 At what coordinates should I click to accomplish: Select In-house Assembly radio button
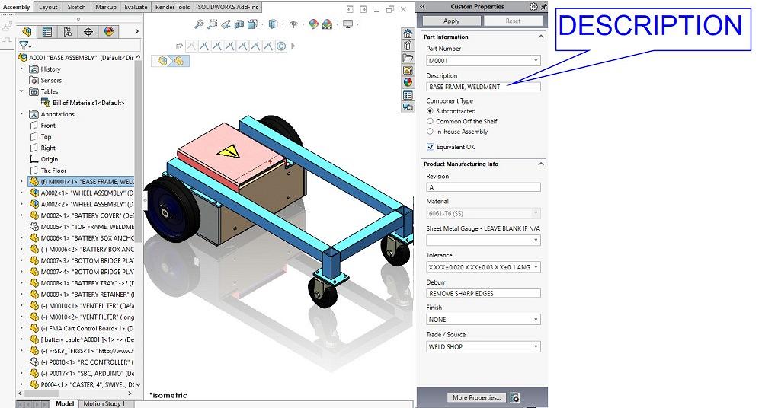pyautogui.click(x=430, y=132)
